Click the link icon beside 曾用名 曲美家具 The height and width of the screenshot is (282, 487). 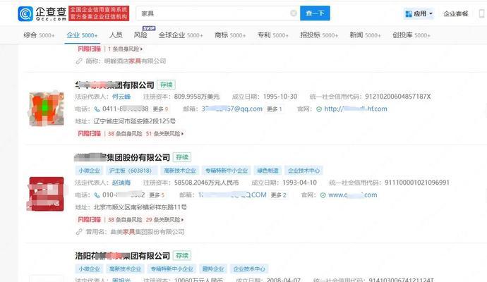click(79, 232)
